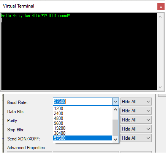The width and height of the screenshot is (168, 156).
Task: Click baud list scroll up arrow
Action: pos(115,109)
